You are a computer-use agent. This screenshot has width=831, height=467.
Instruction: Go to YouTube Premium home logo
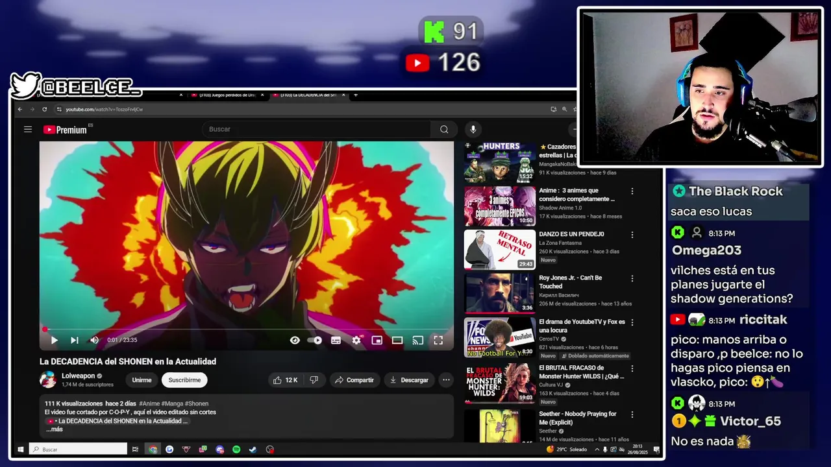coord(66,130)
